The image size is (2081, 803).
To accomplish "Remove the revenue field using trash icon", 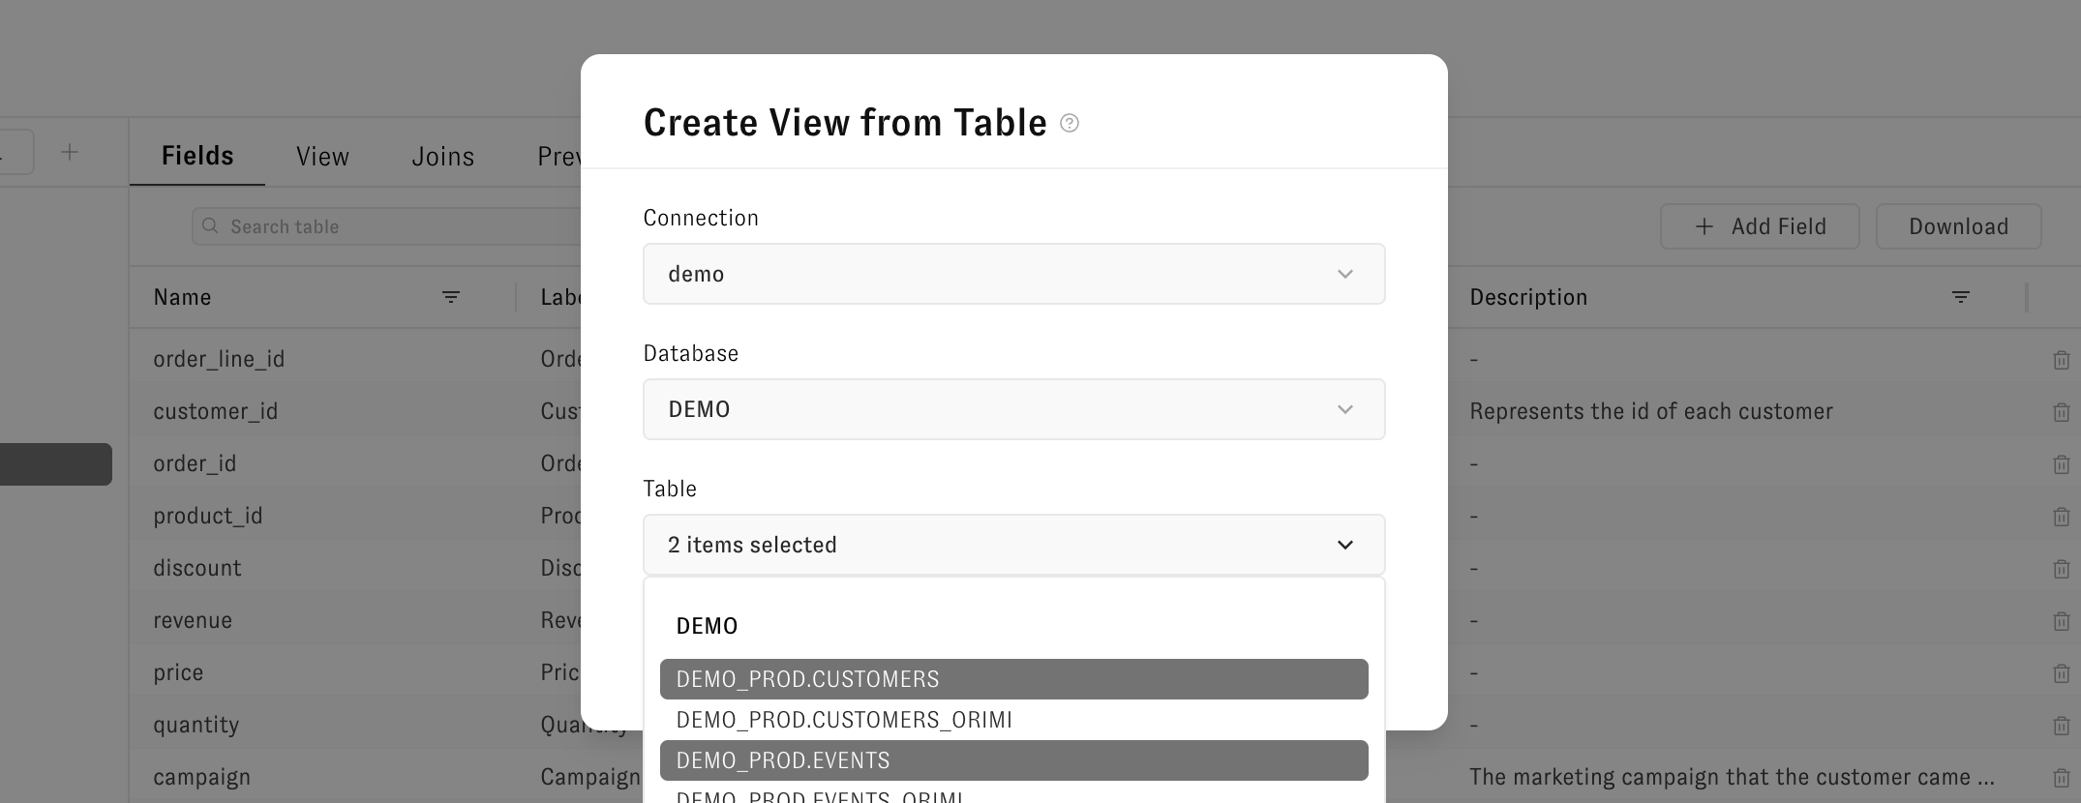I will [2062, 621].
